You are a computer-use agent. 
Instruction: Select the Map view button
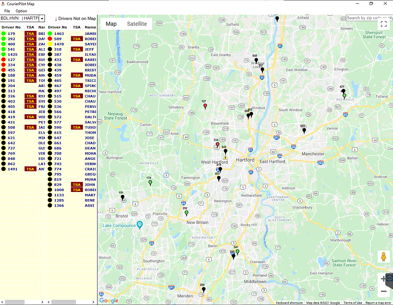point(111,24)
